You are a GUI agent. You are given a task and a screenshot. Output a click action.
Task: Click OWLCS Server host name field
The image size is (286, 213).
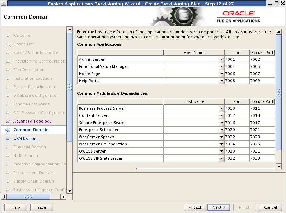[x=191, y=151]
